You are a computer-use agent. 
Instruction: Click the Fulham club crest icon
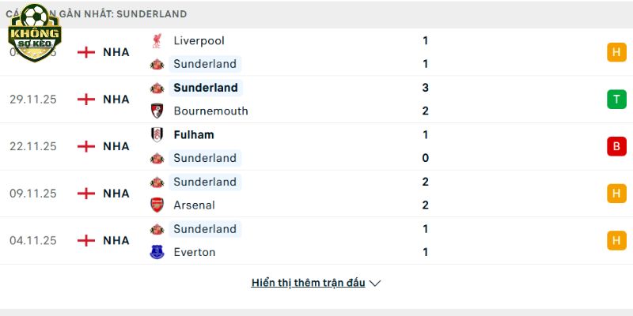[157, 134]
